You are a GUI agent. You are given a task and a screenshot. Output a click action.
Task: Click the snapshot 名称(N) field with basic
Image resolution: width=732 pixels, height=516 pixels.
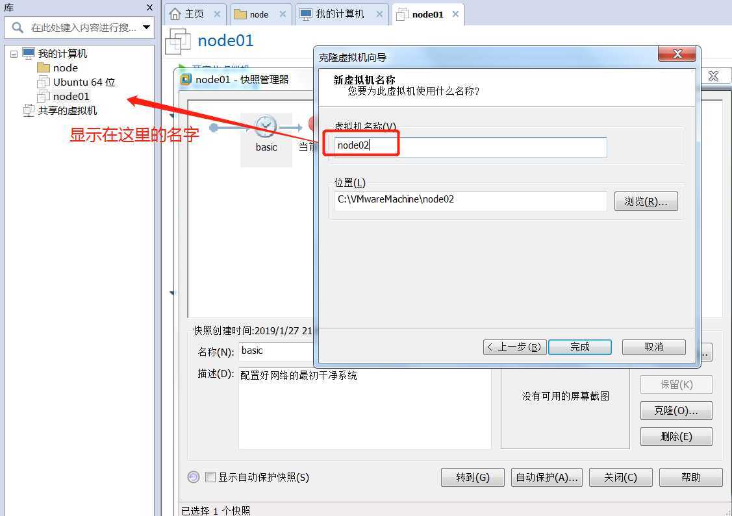[277, 351]
